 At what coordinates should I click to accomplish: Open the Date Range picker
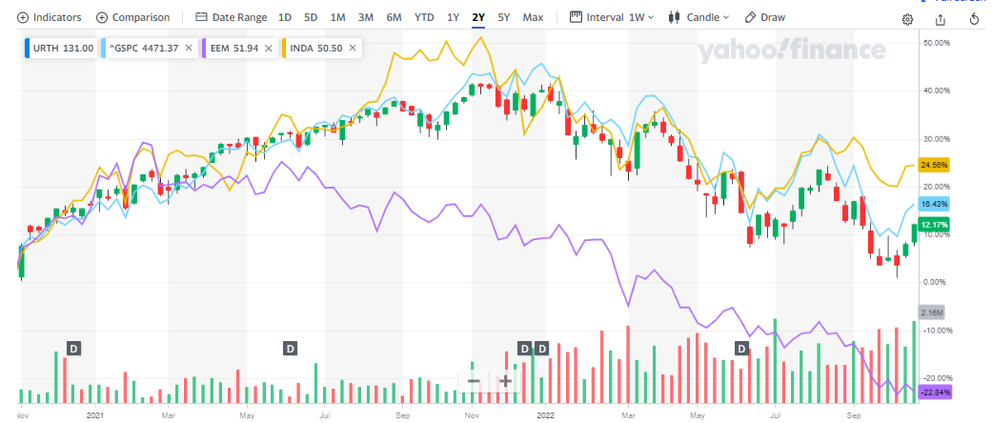pyautogui.click(x=231, y=17)
